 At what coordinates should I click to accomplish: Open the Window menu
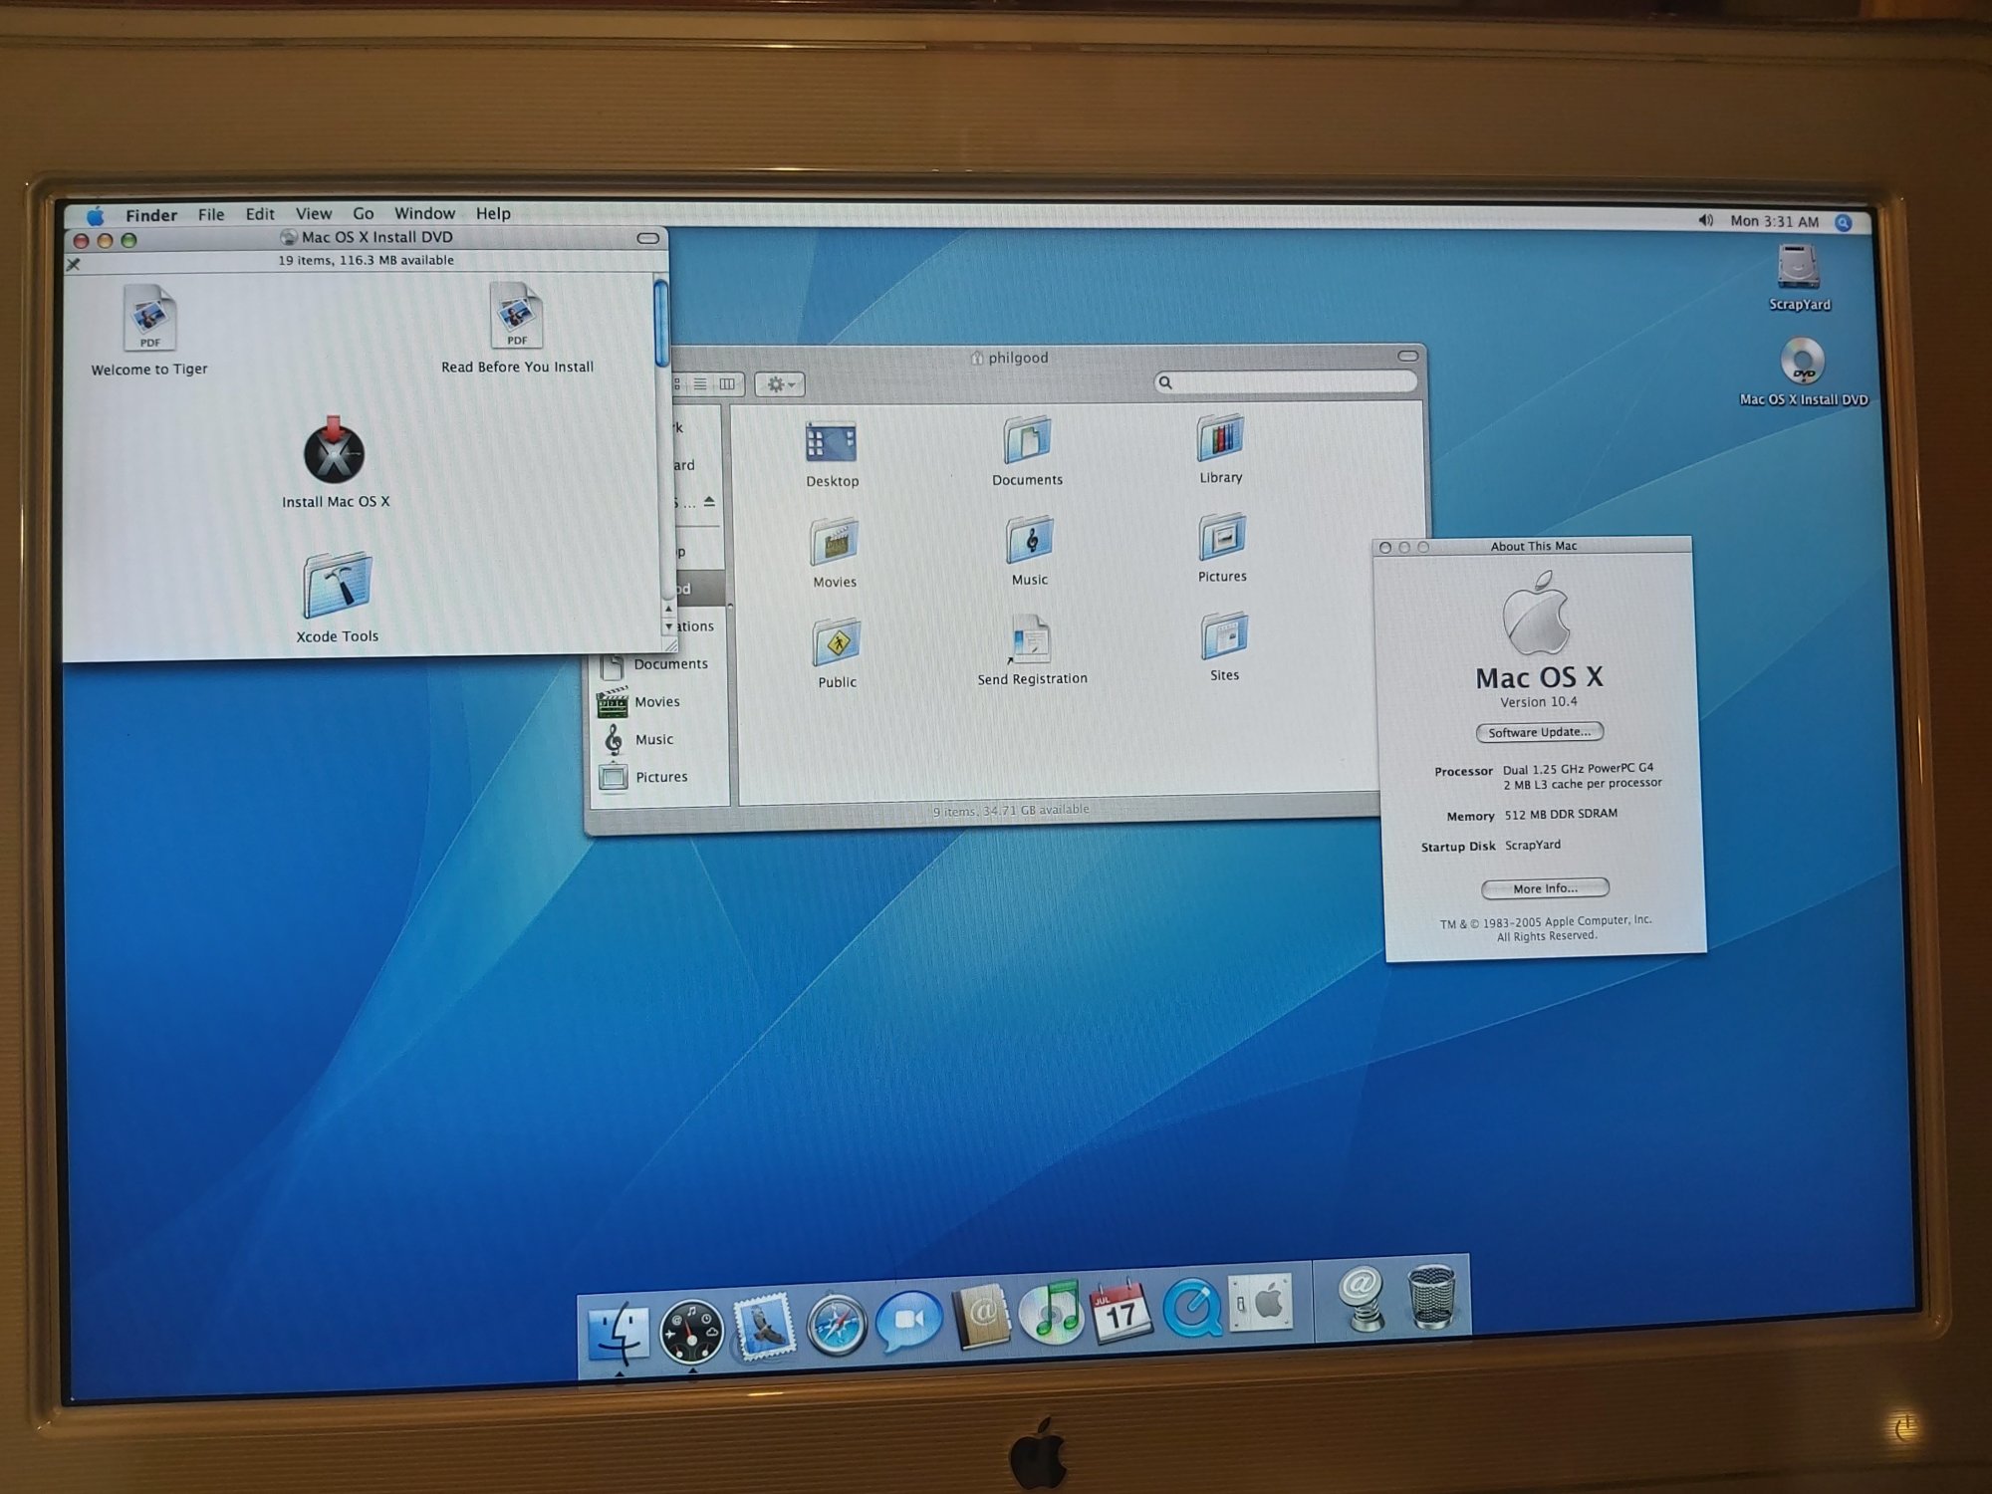pyautogui.click(x=425, y=213)
